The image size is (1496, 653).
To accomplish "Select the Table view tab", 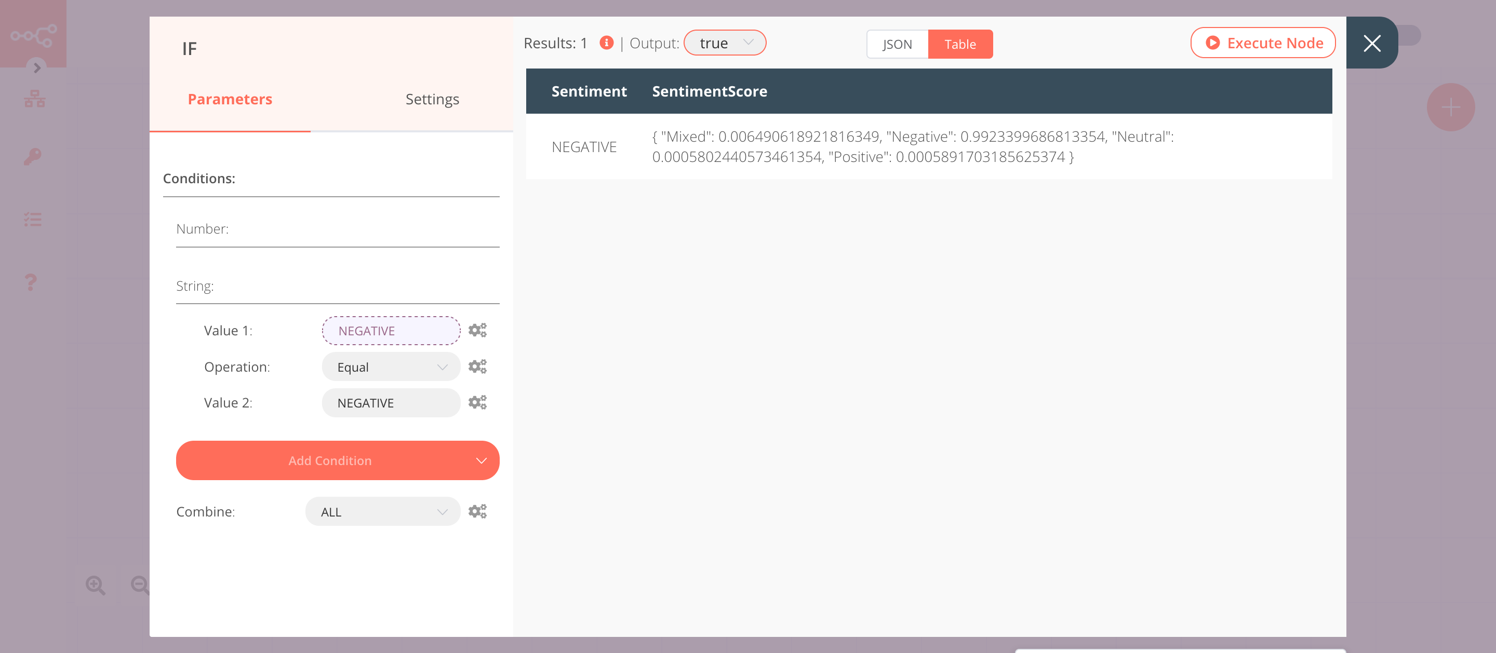I will [x=960, y=44].
